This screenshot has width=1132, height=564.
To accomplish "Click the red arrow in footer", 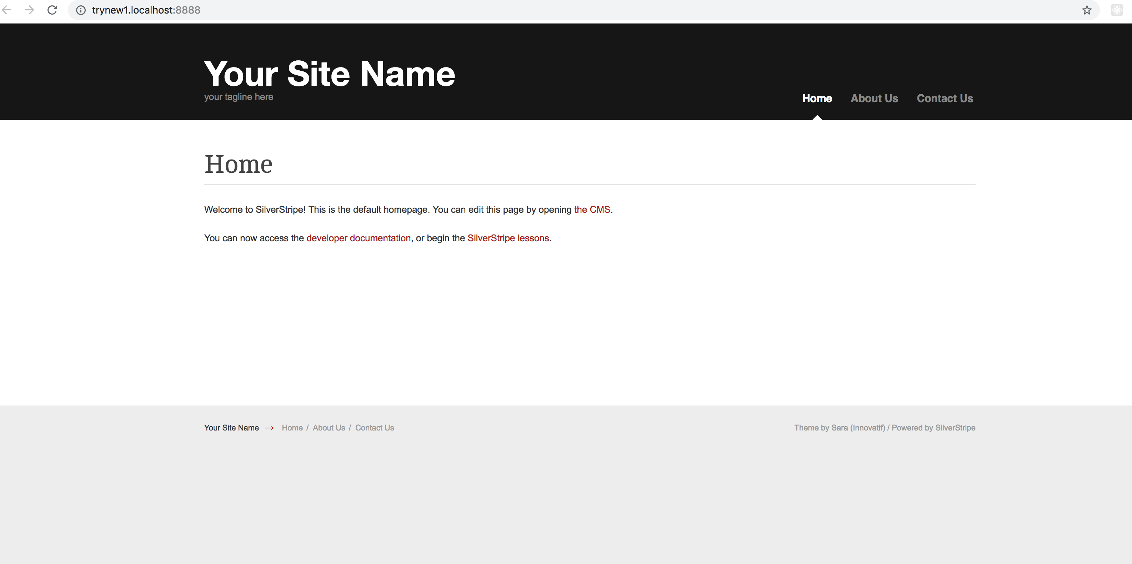I will [x=269, y=428].
